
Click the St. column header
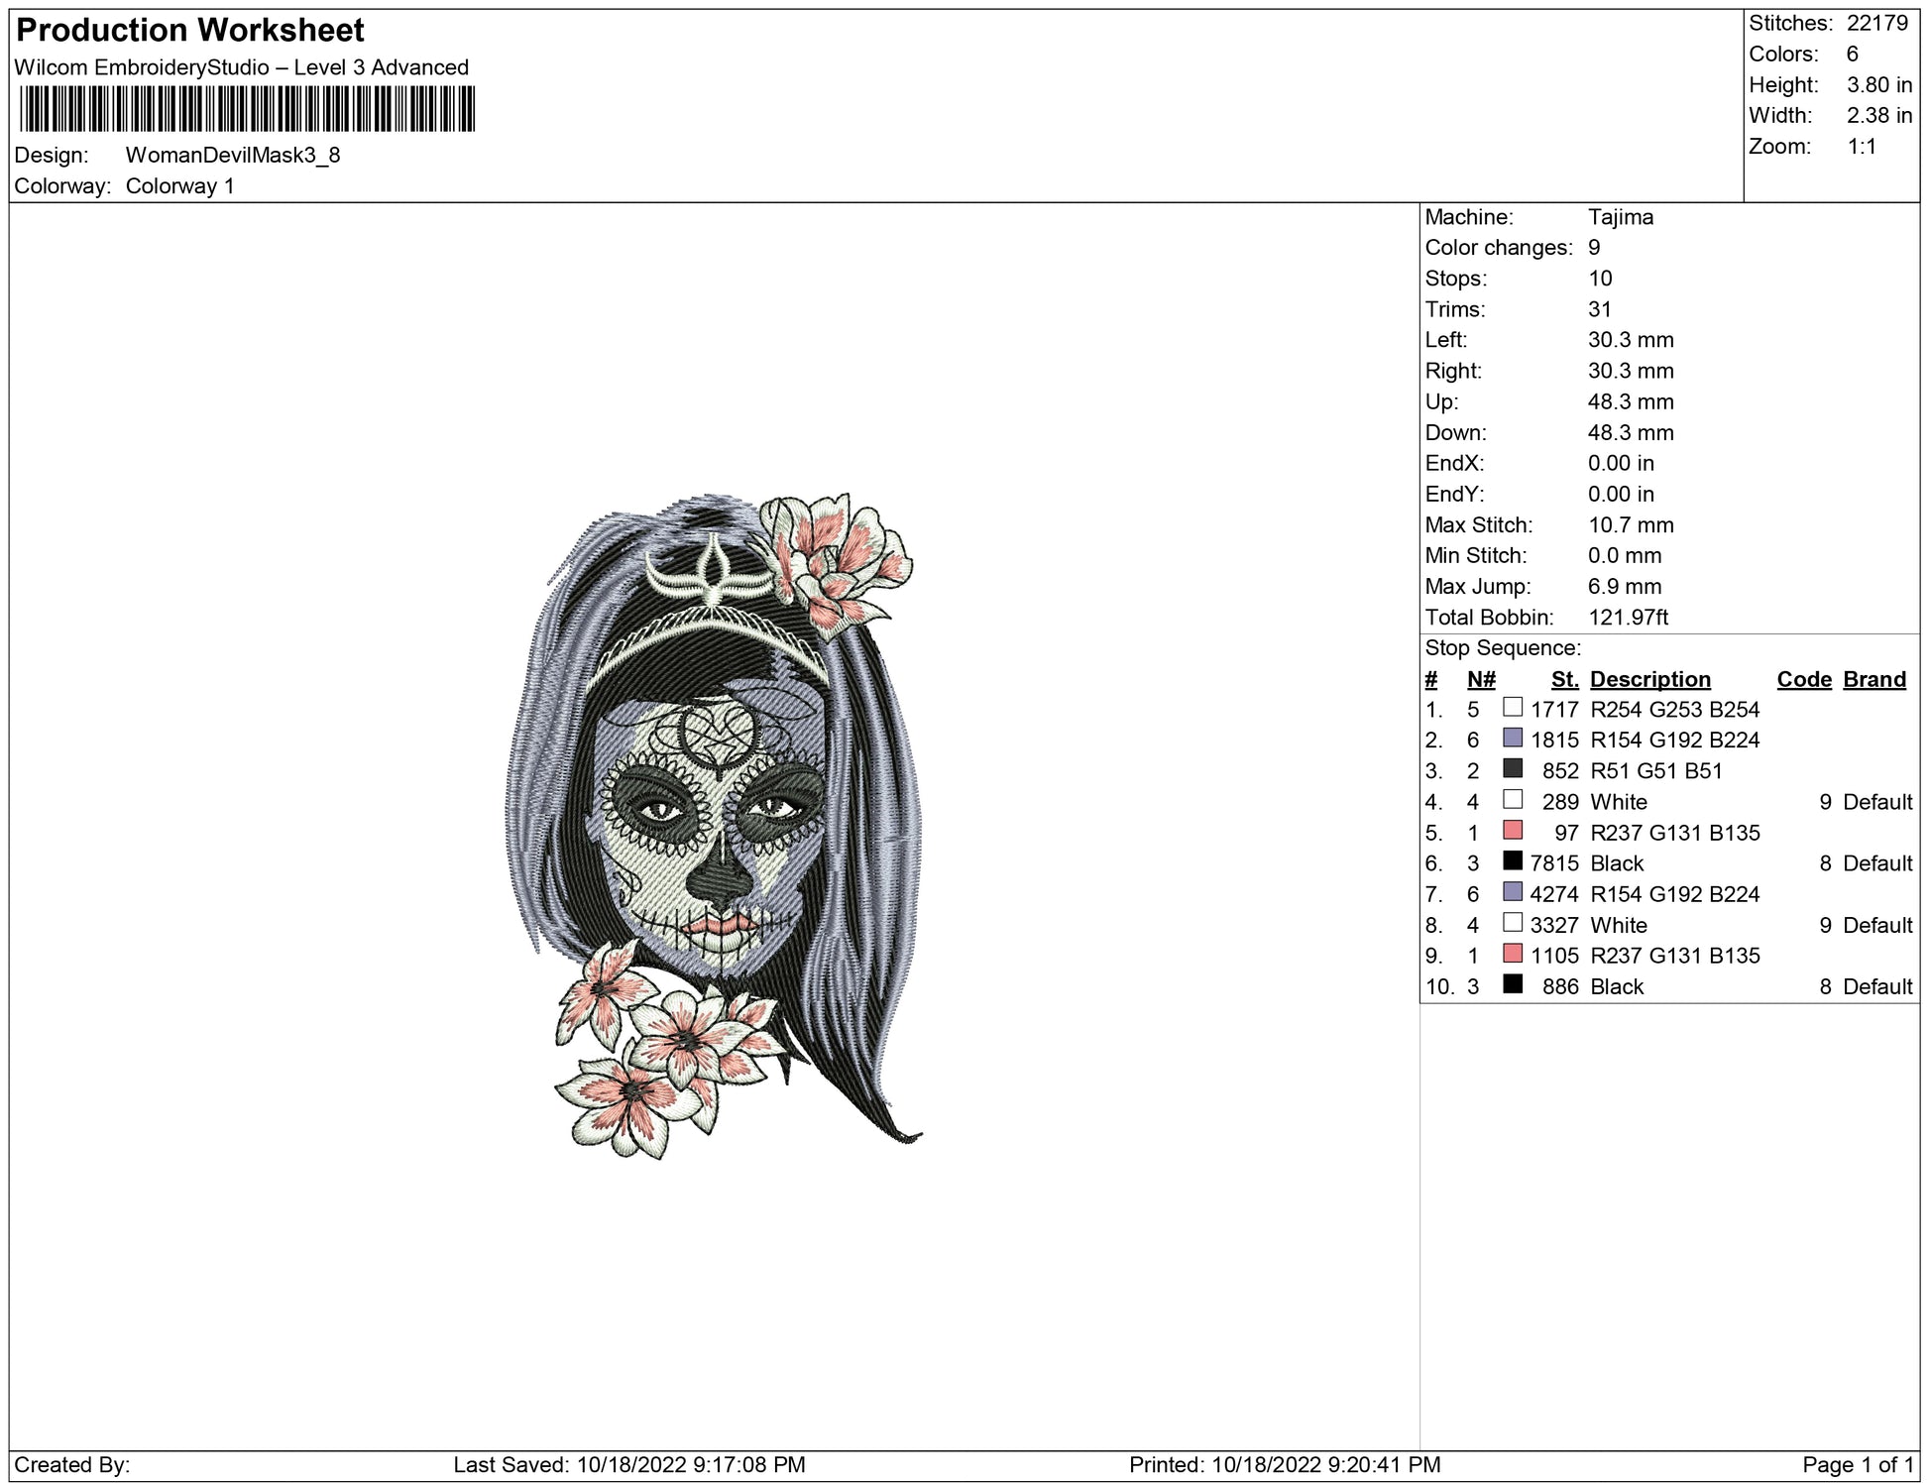click(1564, 679)
